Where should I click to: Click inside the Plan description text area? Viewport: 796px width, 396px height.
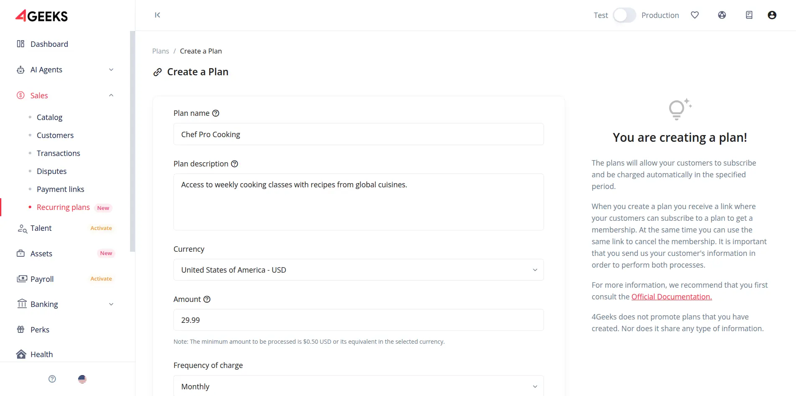click(x=358, y=202)
